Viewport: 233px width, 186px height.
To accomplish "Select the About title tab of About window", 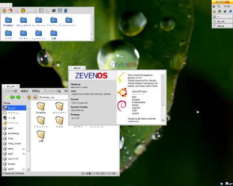I will (x=77, y=68).
